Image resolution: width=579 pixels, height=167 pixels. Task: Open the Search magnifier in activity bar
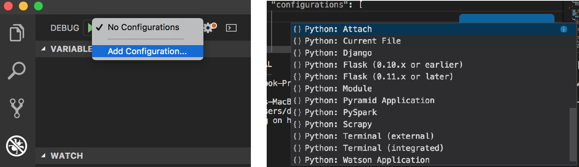pyautogui.click(x=17, y=71)
